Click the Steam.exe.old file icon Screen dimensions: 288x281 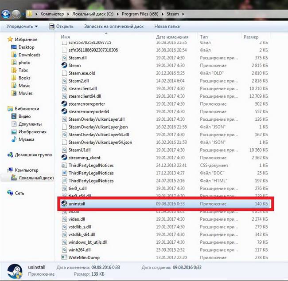coord(64,73)
